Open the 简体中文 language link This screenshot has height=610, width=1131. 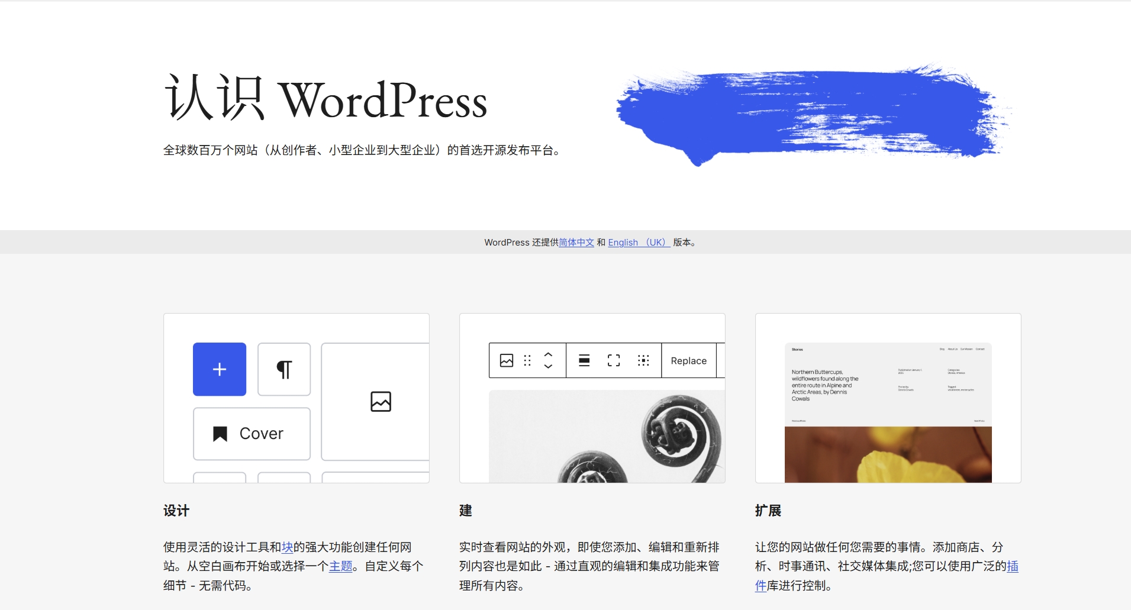(x=576, y=243)
